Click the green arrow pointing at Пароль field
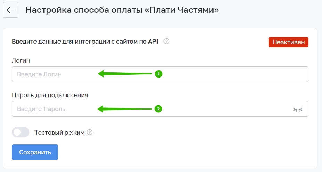322x172 pixels. [124, 109]
